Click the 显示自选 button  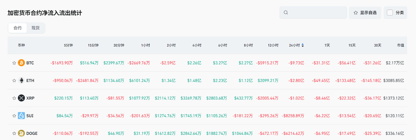pyautogui.click(x=365, y=13)
